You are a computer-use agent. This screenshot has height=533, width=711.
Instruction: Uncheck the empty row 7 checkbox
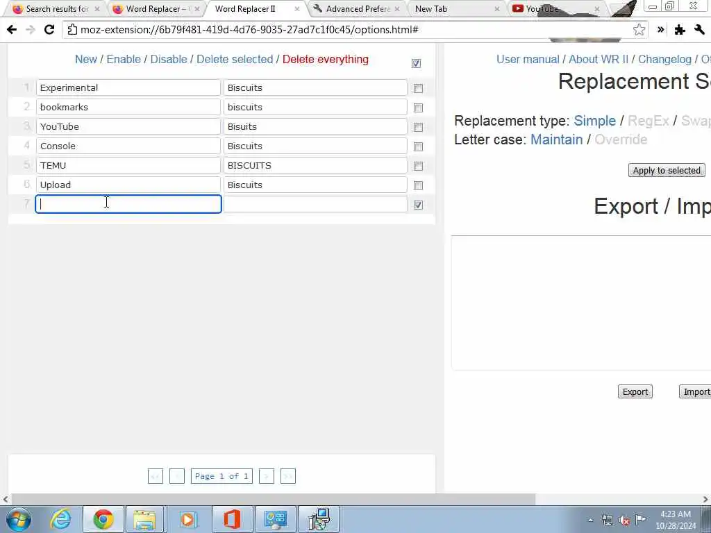tap(418, 205)
